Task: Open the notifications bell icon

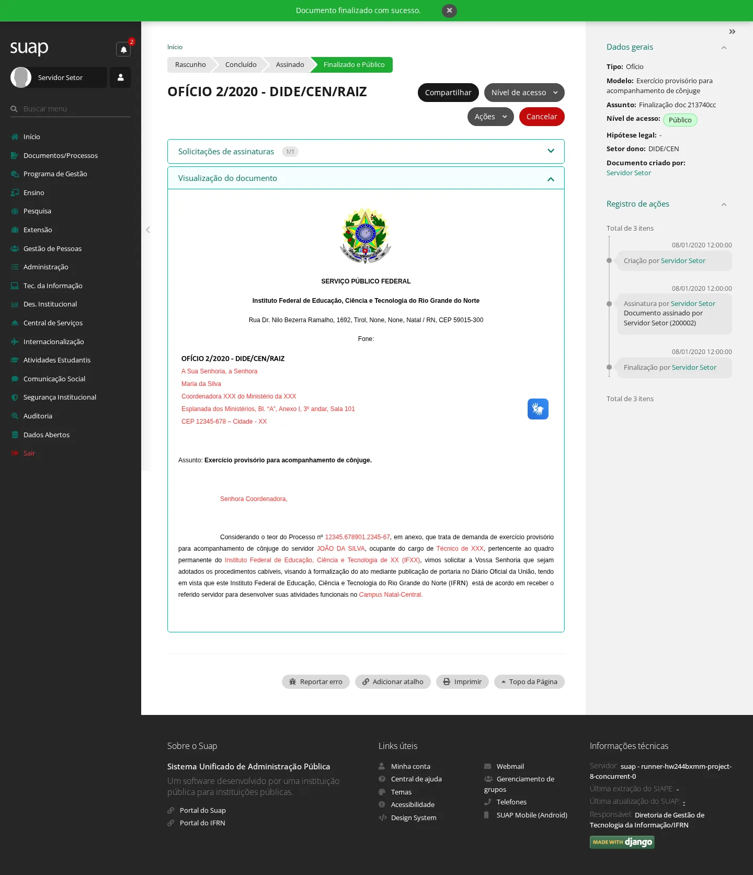Action: tap(123, 49)
